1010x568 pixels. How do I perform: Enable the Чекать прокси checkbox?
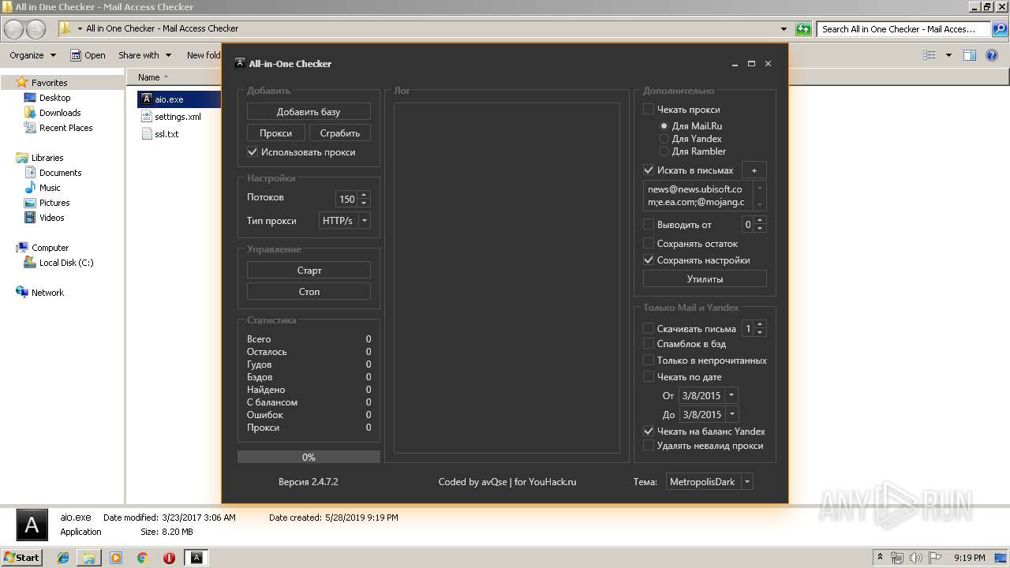[649, 110]
